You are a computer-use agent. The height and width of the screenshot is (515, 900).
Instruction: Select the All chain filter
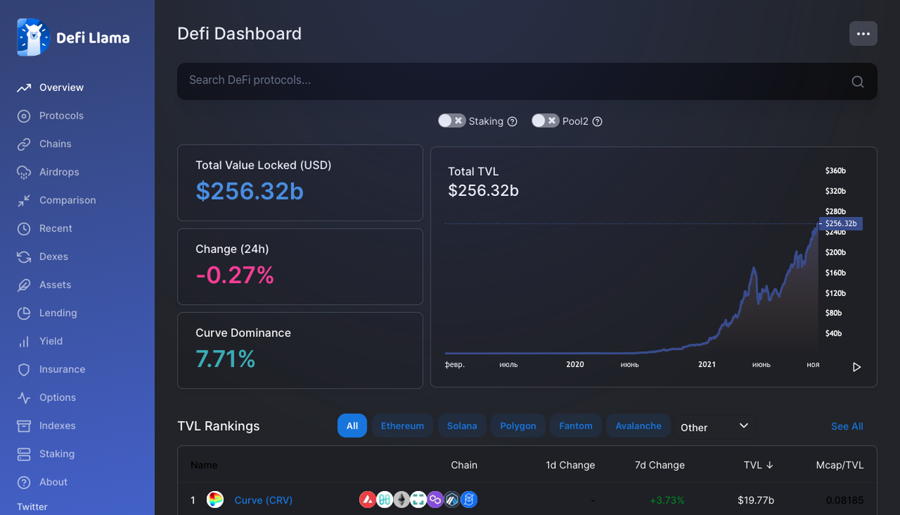[x=352, y=426]
